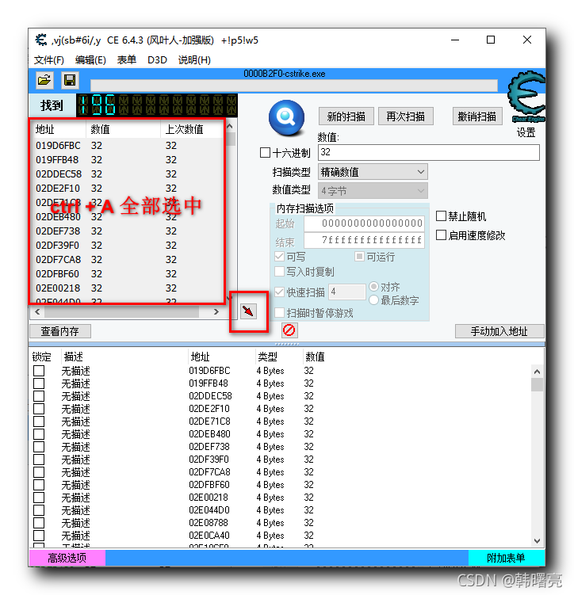The height and width of the screenshot is (595, 574).
Task: Click the fast scan alignment value field
Action: tap(347, 292)
